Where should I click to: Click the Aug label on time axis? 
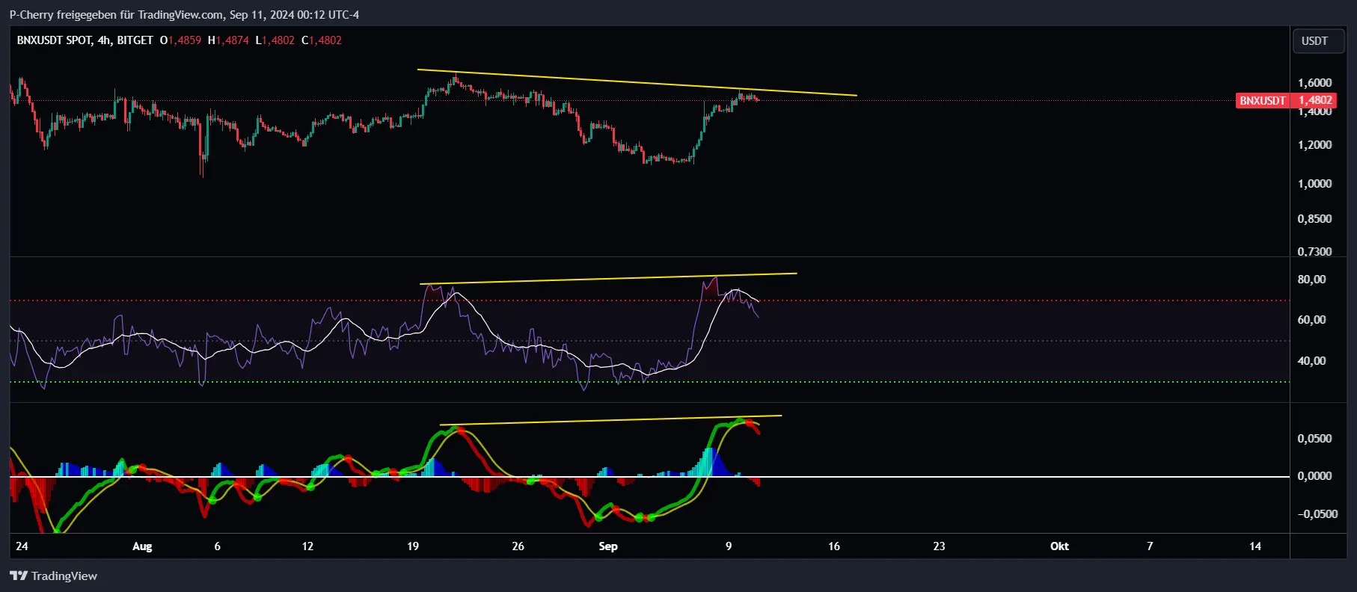click(142, 546)
